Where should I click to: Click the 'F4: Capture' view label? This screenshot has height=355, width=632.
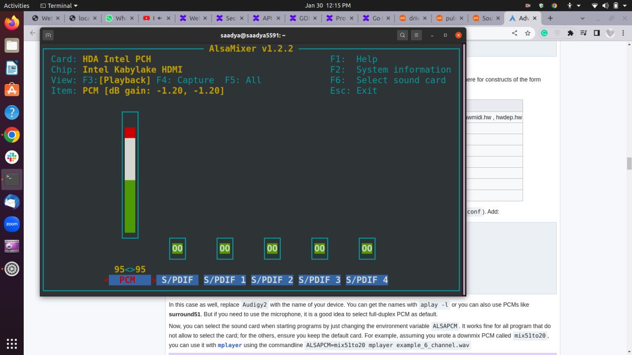(185, 80)
